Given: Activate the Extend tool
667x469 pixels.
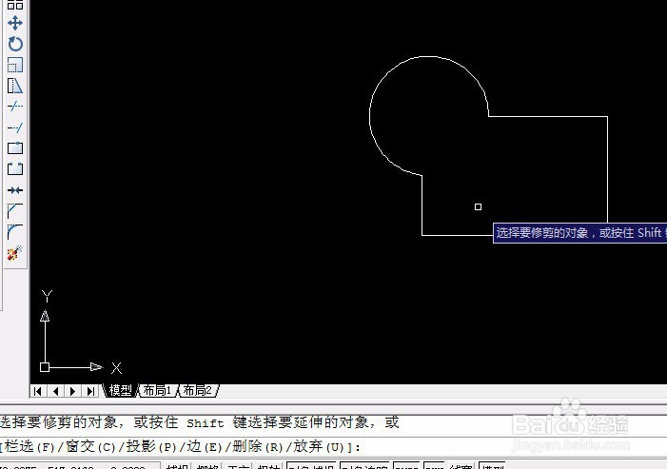Looking at the screenshot, I should 15,127.
